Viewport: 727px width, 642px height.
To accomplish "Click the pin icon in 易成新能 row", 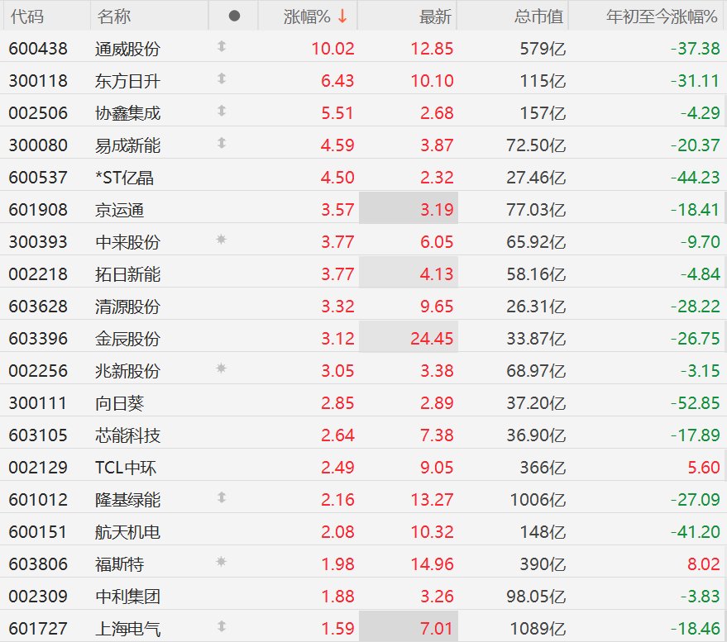I will (x=222, y=143).
